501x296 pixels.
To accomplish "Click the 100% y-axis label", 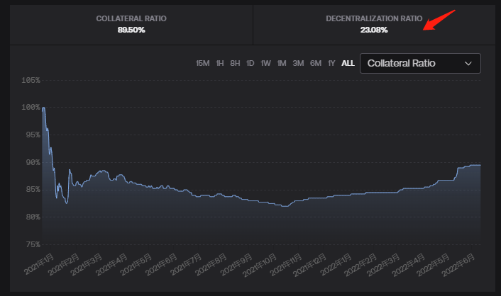I will pos(31,108).
